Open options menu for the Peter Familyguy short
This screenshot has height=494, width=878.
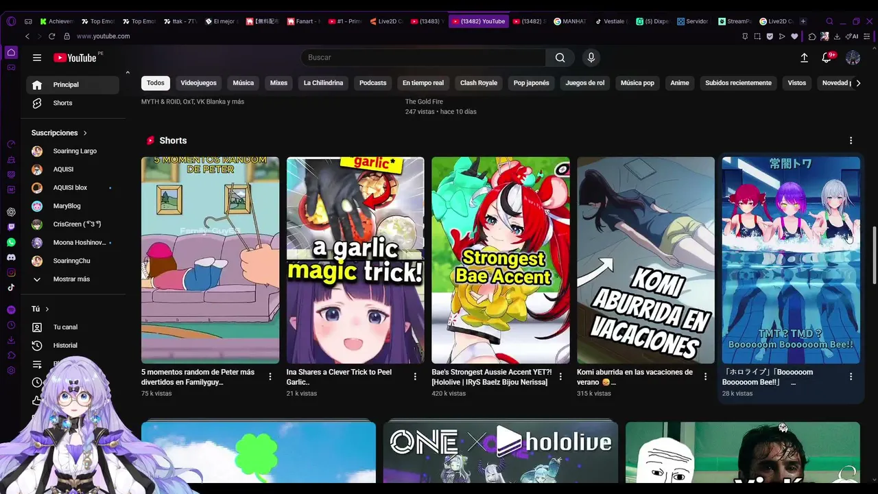[270, 377]
